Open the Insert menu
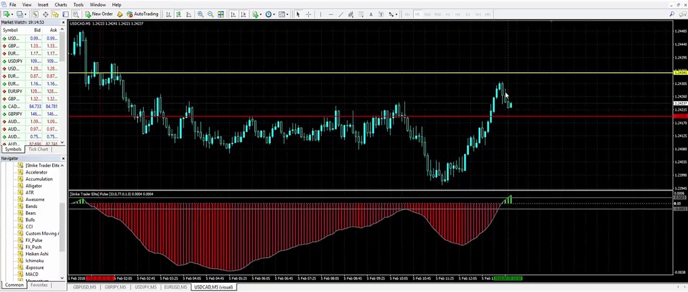This screenshot has width=688, height=292. (43, 5)
